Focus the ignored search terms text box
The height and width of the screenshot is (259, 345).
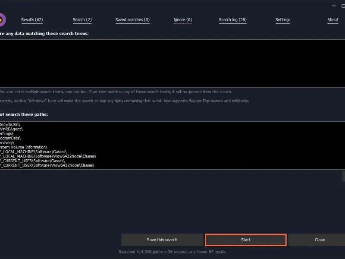coord(172,63)
